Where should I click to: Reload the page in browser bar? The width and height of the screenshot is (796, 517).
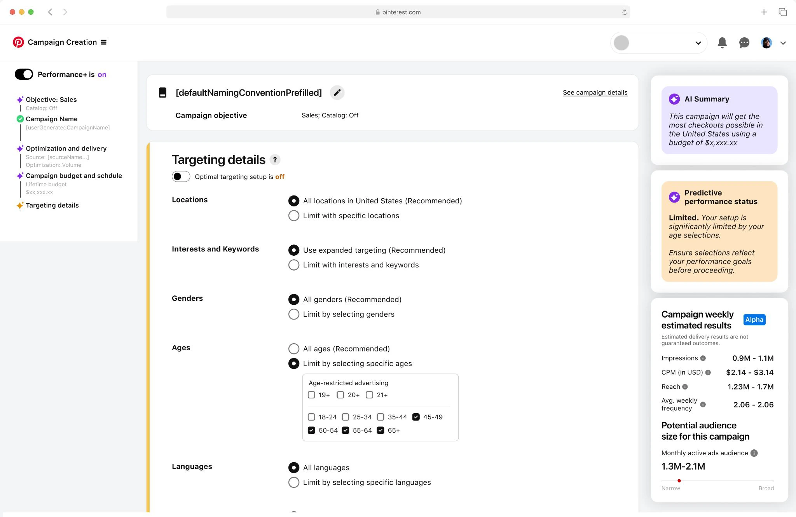[625, 12]
